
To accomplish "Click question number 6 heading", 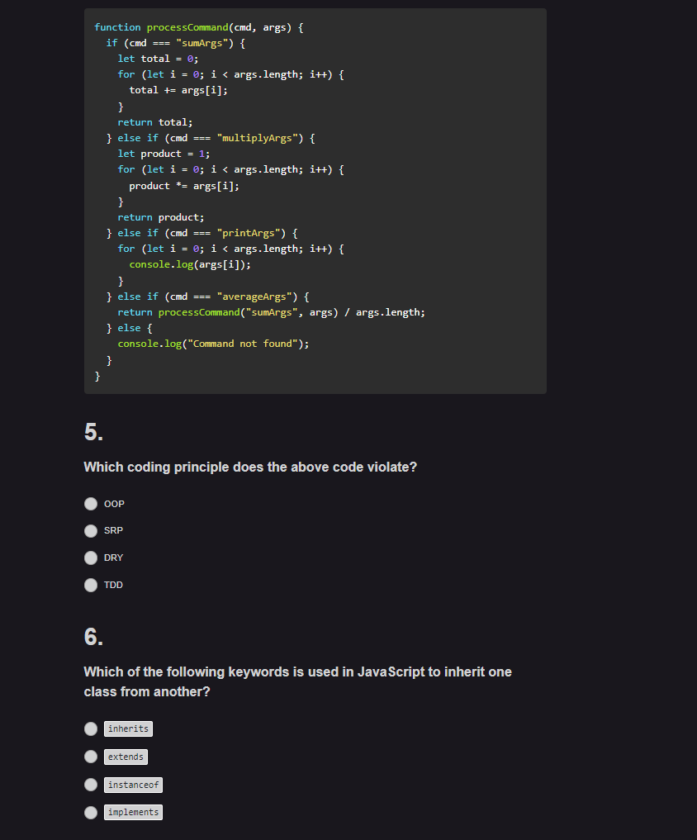I will pos(92,636).
